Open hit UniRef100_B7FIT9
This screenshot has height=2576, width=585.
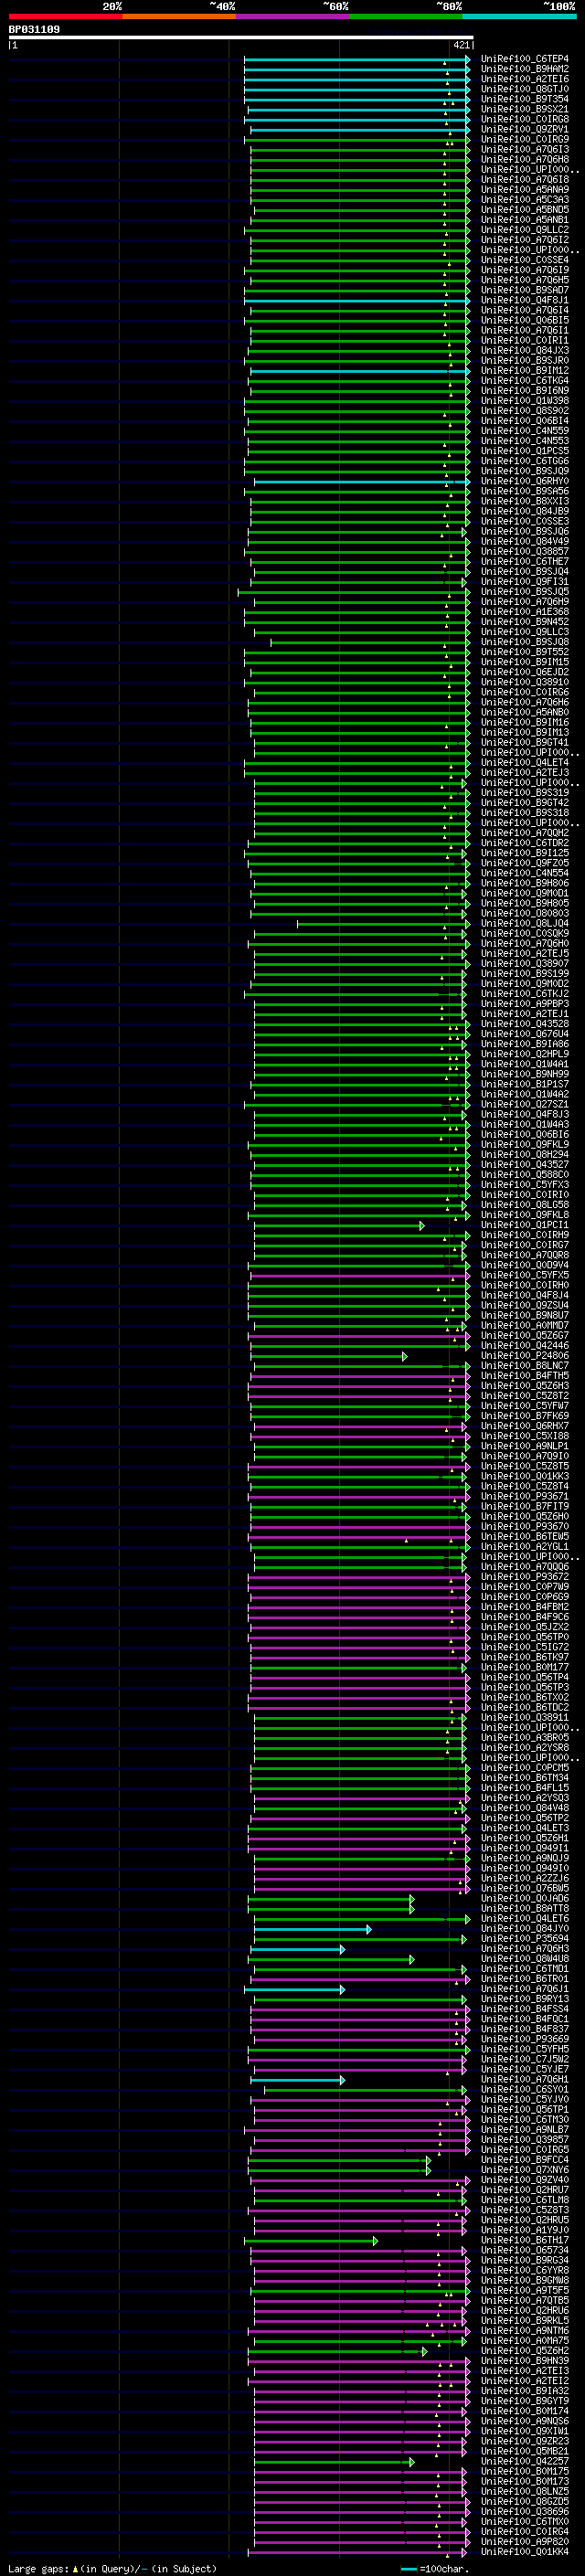coord(524,1506)
